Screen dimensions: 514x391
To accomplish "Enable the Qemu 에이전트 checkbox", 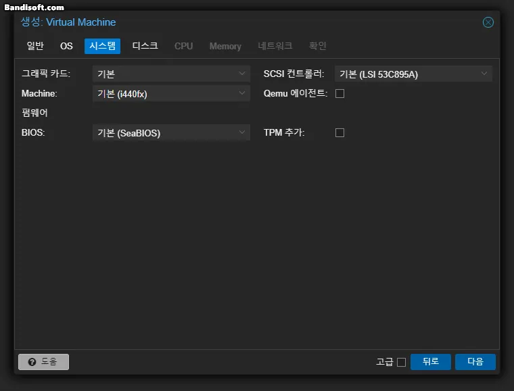I will (x=340, y=94).
